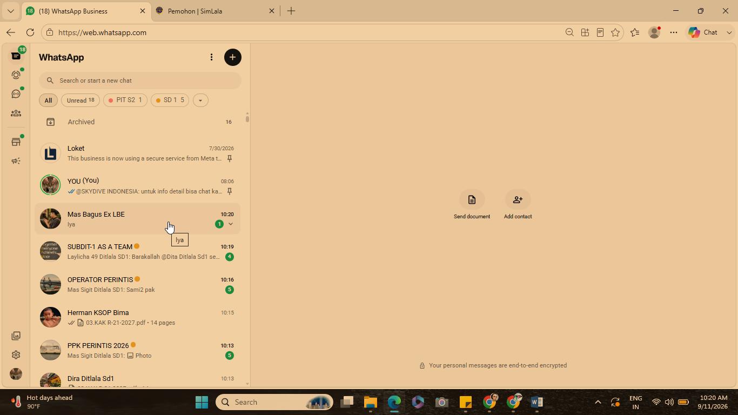
Task: Open chevron menu on Mas Bagus chat
Action: tap(231, 224)
